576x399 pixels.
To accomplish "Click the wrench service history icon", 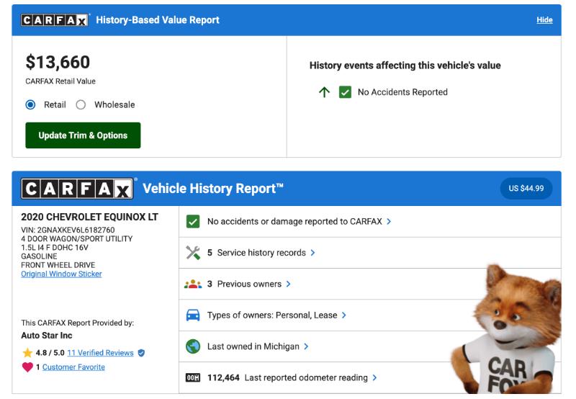I will (x=193, y=253).
